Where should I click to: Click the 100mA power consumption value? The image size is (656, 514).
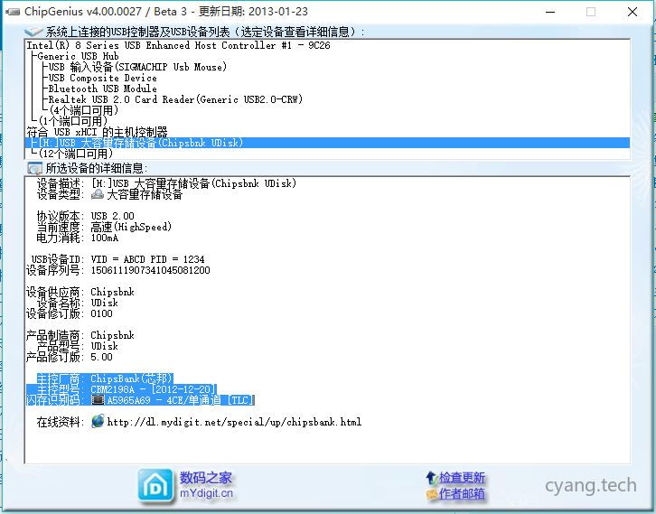(x=105, y=238)
